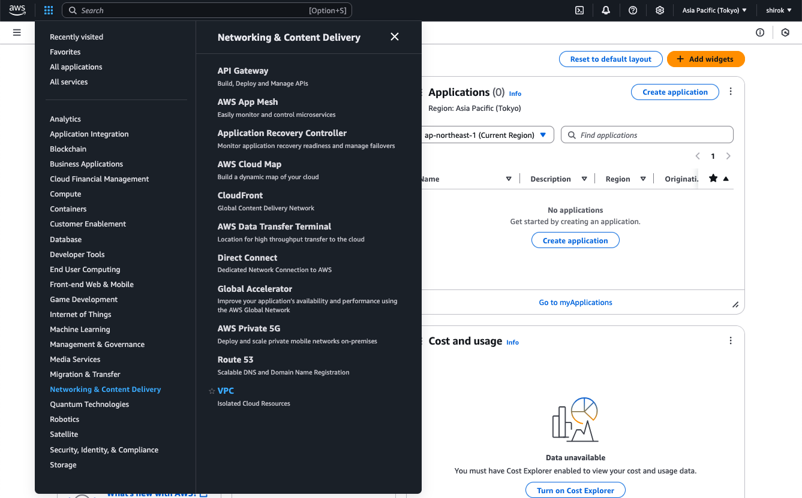Select All applications in services menu

(76, 67)
